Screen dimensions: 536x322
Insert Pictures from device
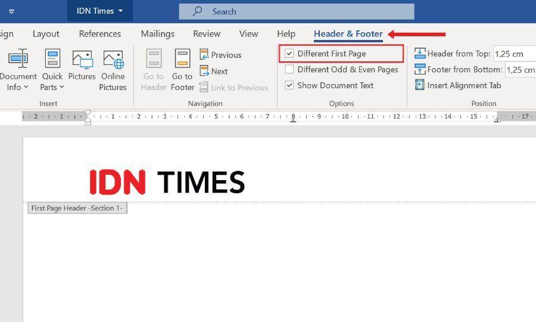point(82,65)
